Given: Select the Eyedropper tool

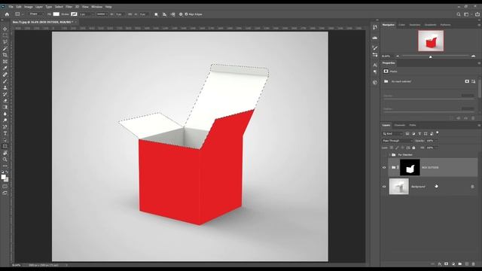Looking at the screenshot, I should 5,68.
